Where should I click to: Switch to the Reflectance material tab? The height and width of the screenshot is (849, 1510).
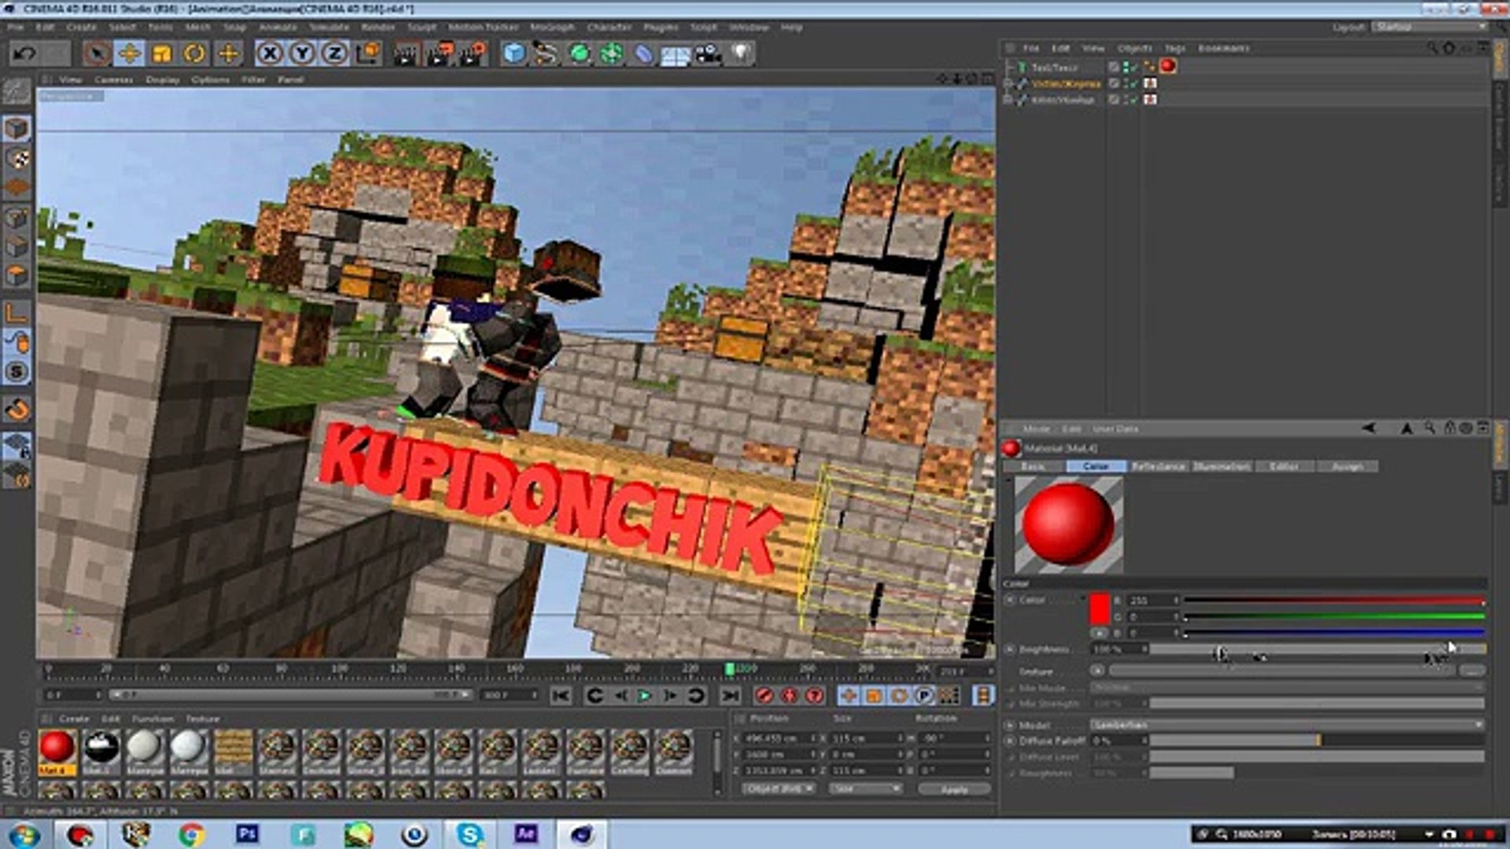coord(1158,467)
